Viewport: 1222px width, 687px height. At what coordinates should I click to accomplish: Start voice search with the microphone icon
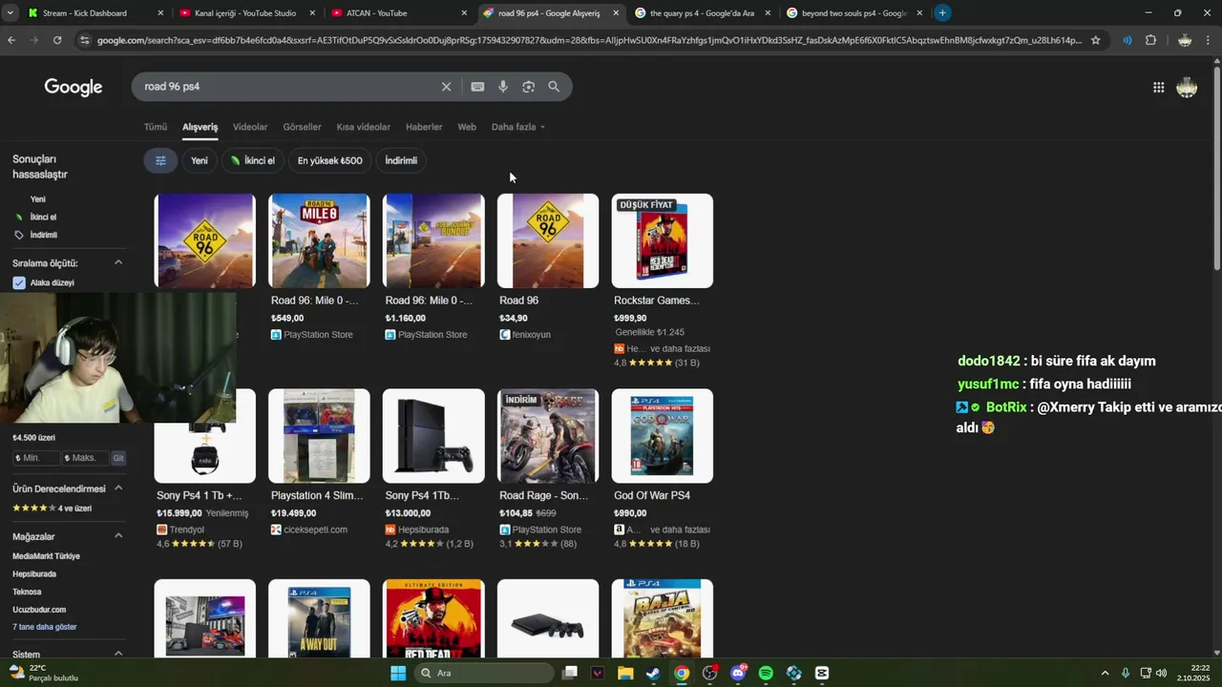click(x=503, y=87)
